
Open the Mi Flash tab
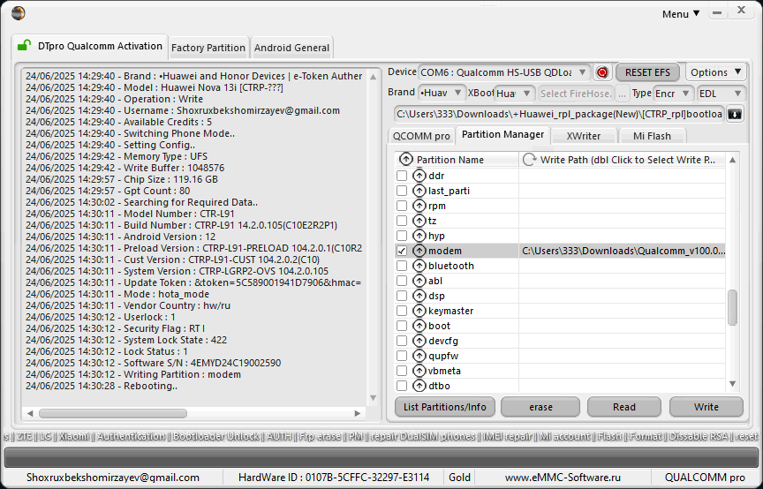pyautogui.click(x=652, y=136)
